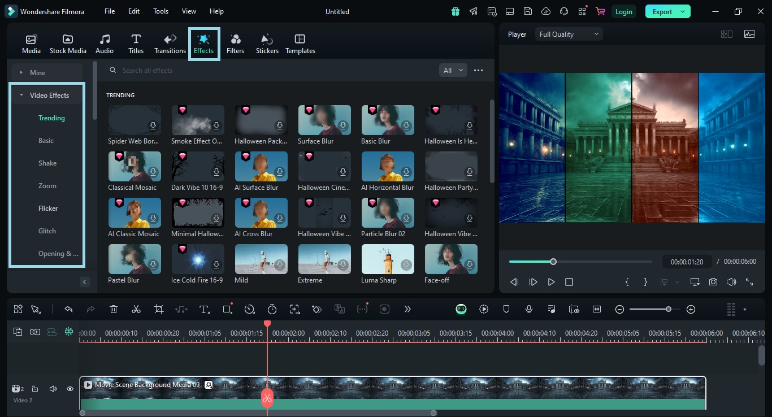This screenshot has width=772, height=417.
Task: Select the text tool icon
Action: [x=205, y=309]
